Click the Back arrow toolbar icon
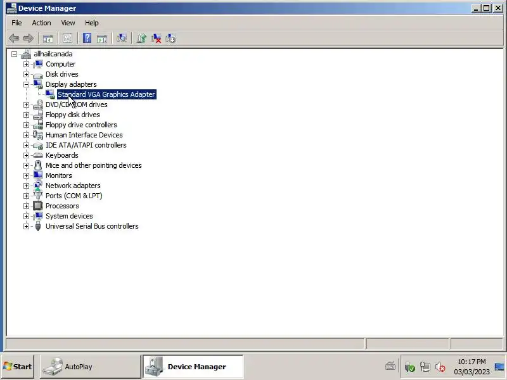 (x=14, y=38)
